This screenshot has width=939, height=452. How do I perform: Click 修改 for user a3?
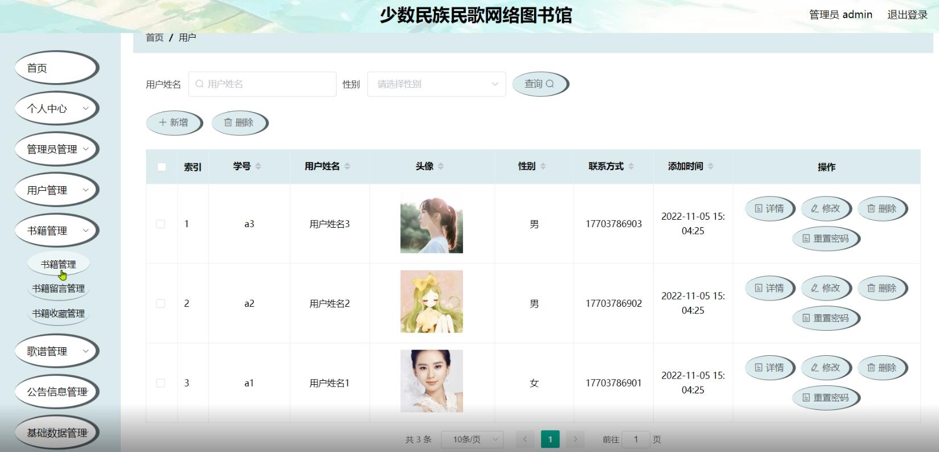point(826,209)
